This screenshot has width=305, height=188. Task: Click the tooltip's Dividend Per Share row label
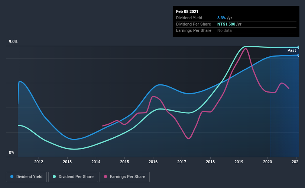(x=193, y=24)
